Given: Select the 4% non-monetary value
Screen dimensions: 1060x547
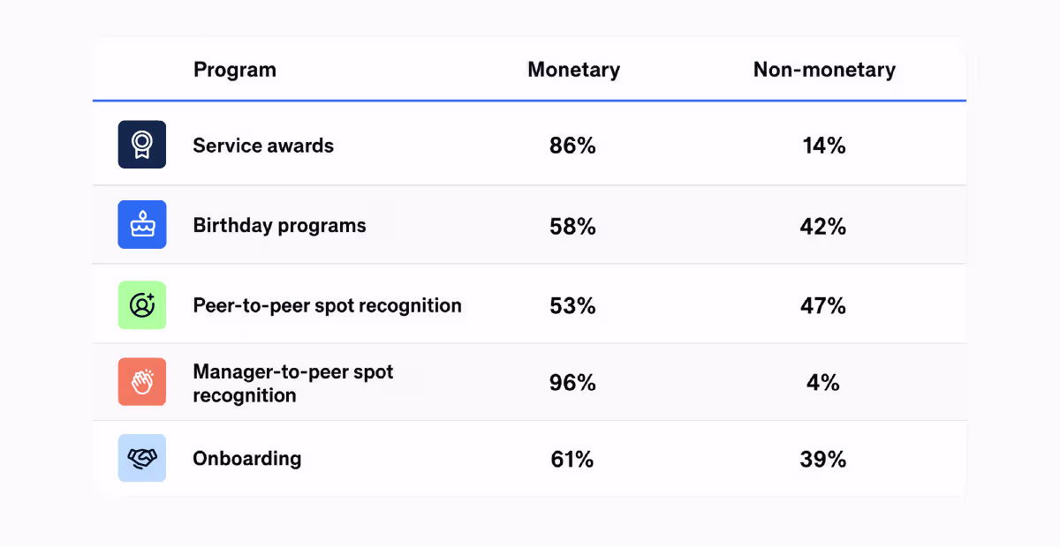Looking at the screenshot, I should (x=823, y=383).
